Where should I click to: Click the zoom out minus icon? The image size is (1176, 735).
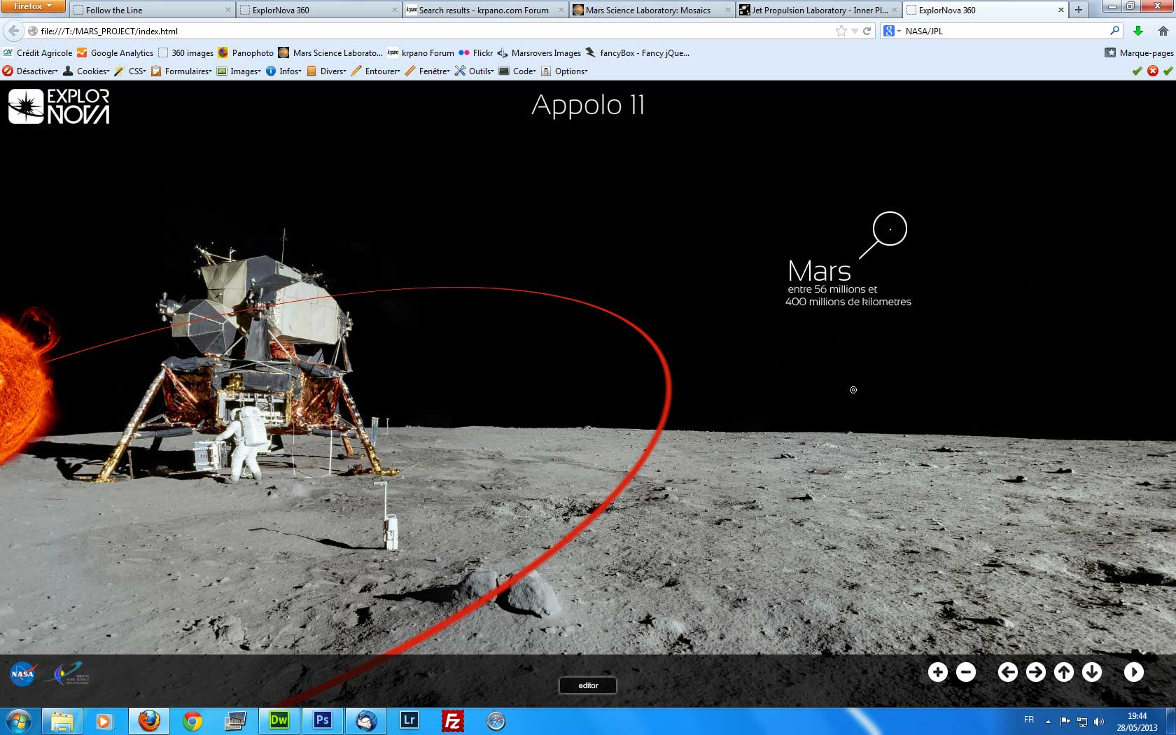pyautogui.click(x=966, y=672)
